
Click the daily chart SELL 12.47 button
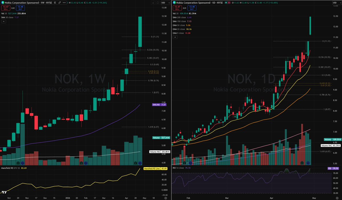click(x=177, y=8)
